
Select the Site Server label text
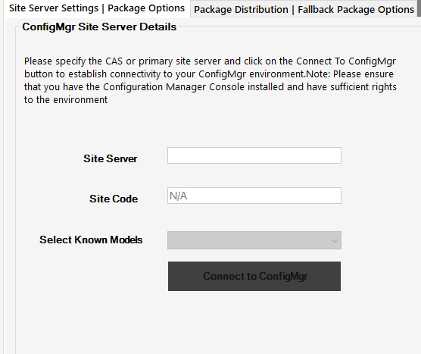click(111, 158)
